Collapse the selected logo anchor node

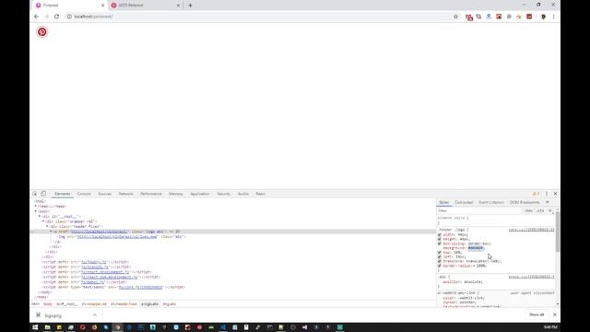point(51,231)
